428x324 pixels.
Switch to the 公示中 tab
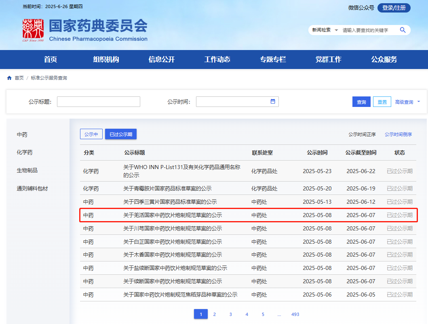(x=91, y=134)
